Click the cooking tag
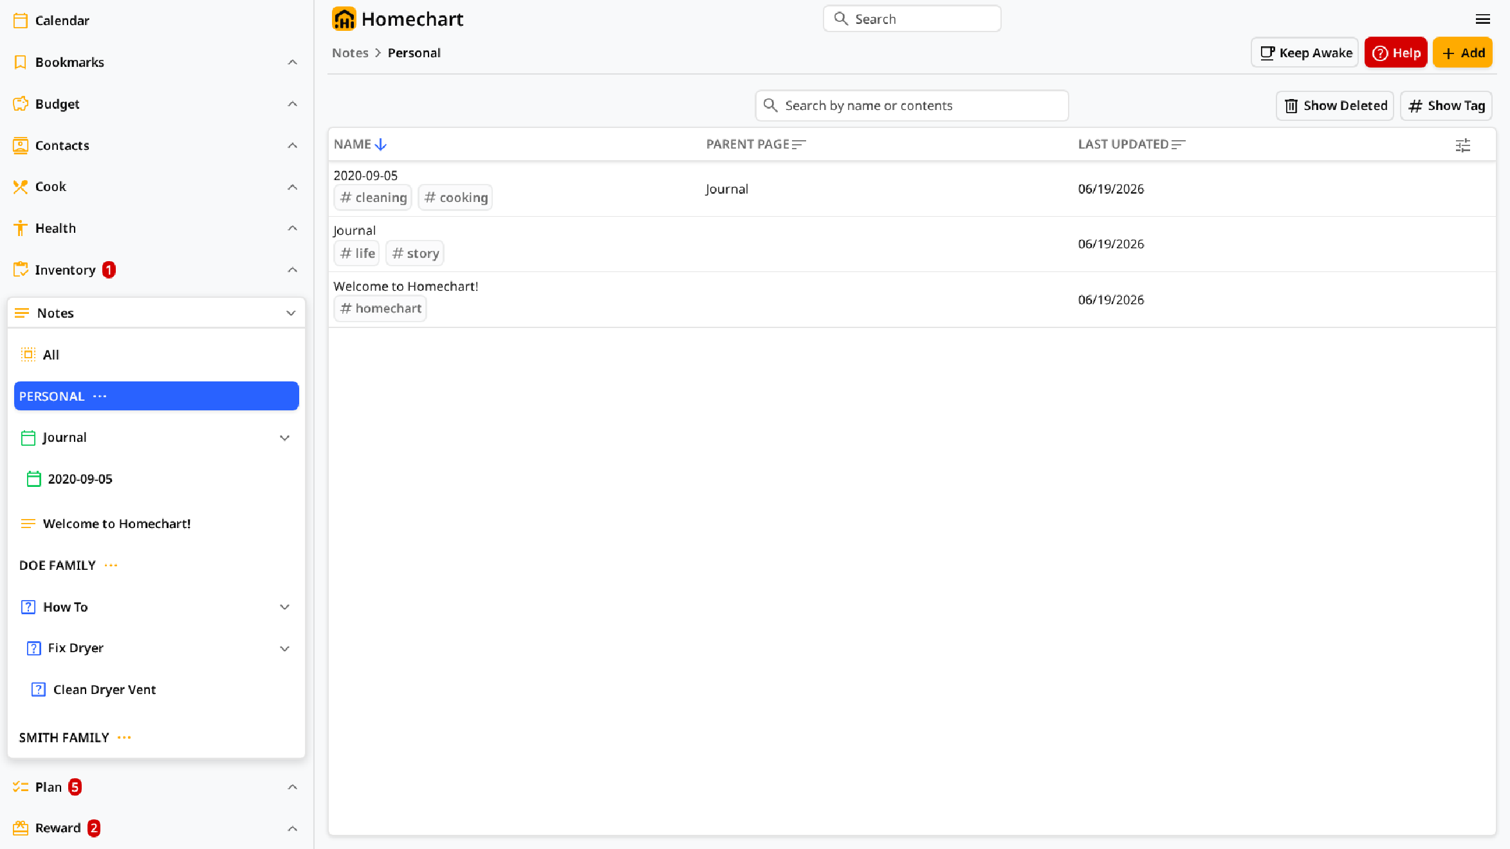1510x849 pixels. (456, 197)
